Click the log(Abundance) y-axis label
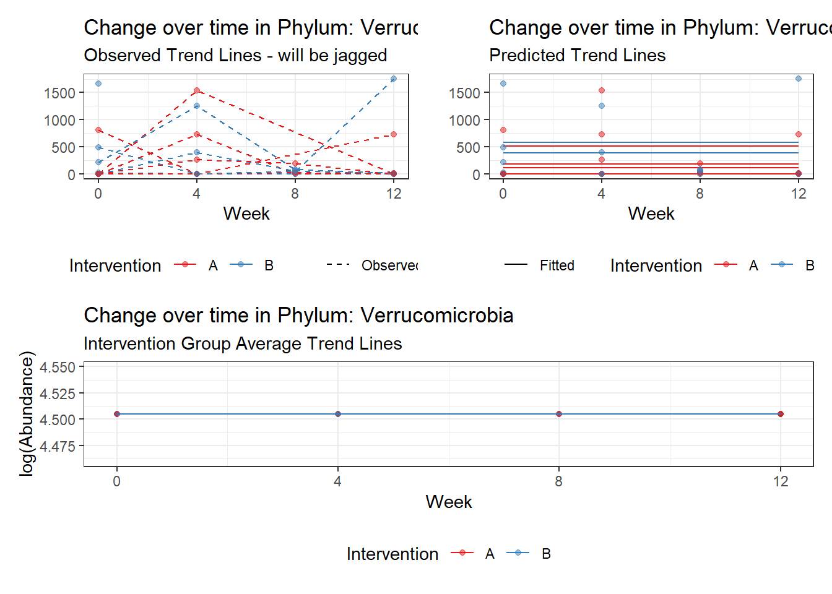 click(26, 413)
